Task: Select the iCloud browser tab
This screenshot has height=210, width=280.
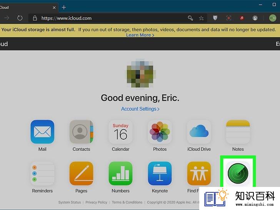Action: coord(28,8)
